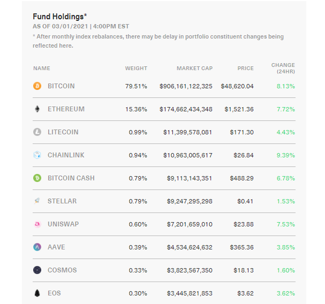Image resolution: width=325 pixels, height=304 pixels.
Task: Click the PRICE column header
Action: tap(246, 69)
